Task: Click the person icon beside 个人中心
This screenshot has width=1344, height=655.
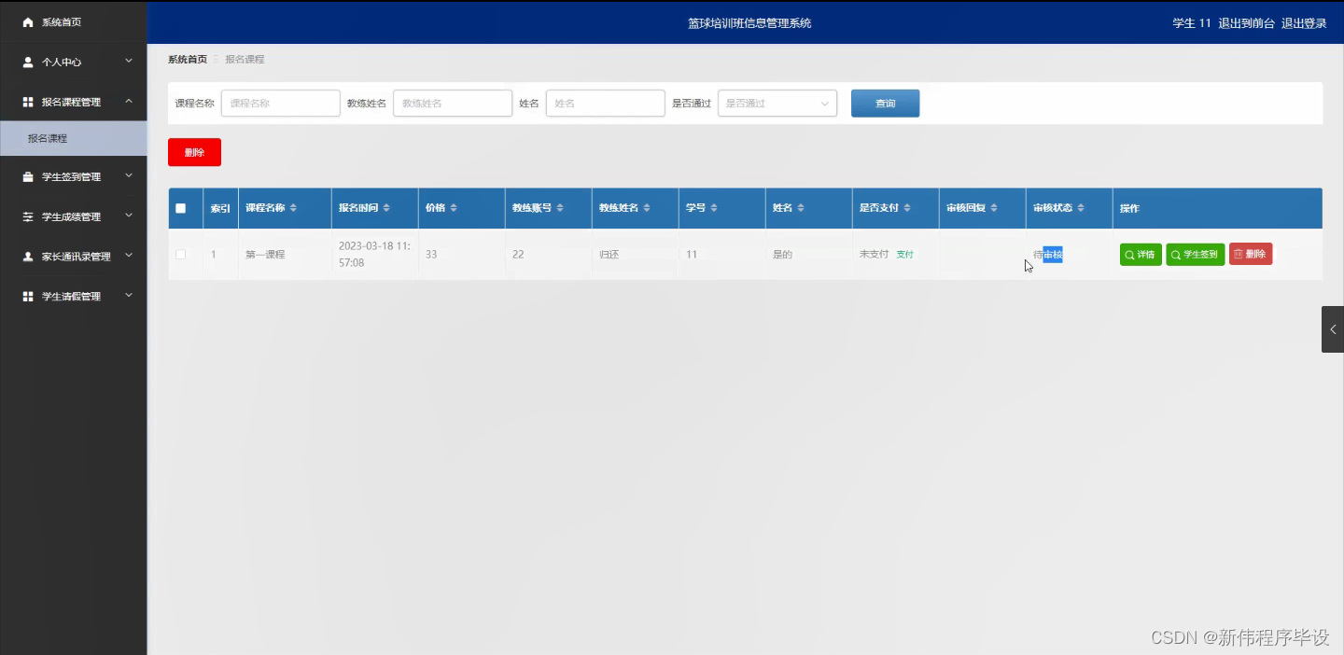Action: point(28,62)
